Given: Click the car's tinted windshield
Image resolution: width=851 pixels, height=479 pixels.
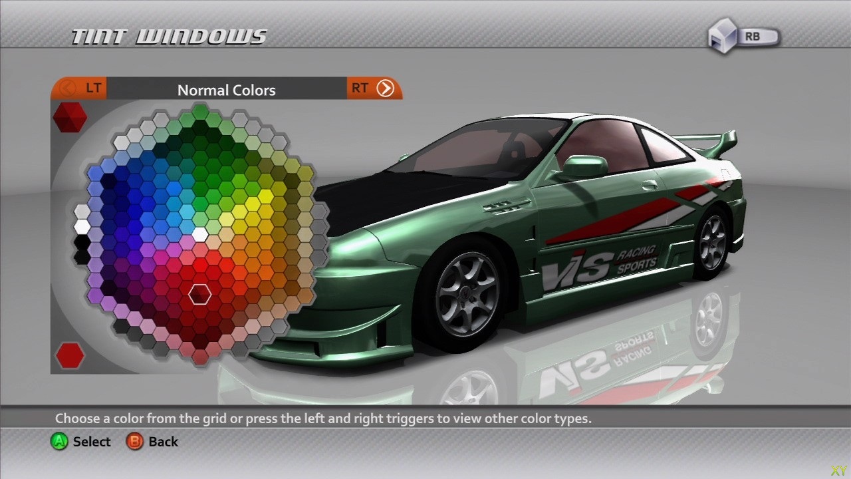Looking at the screenshot, I should tap(465, 150).
